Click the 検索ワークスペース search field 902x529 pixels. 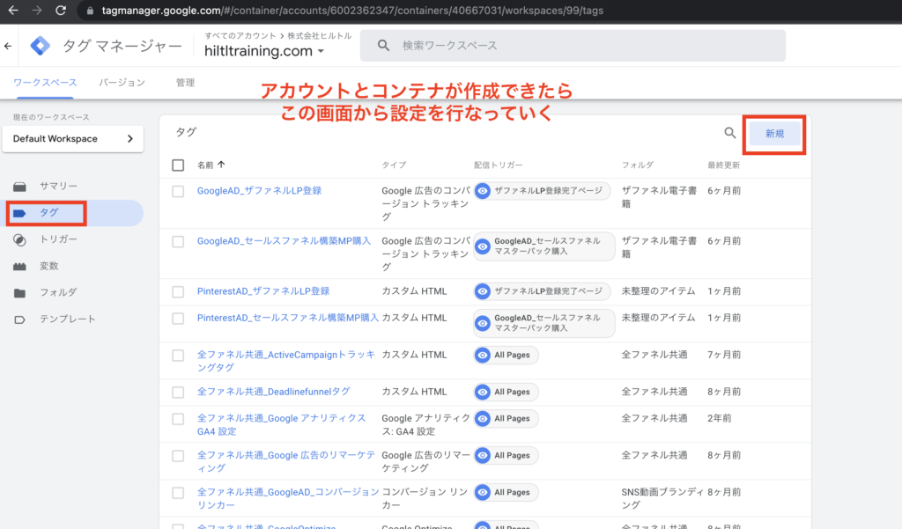tap(573, 46)
